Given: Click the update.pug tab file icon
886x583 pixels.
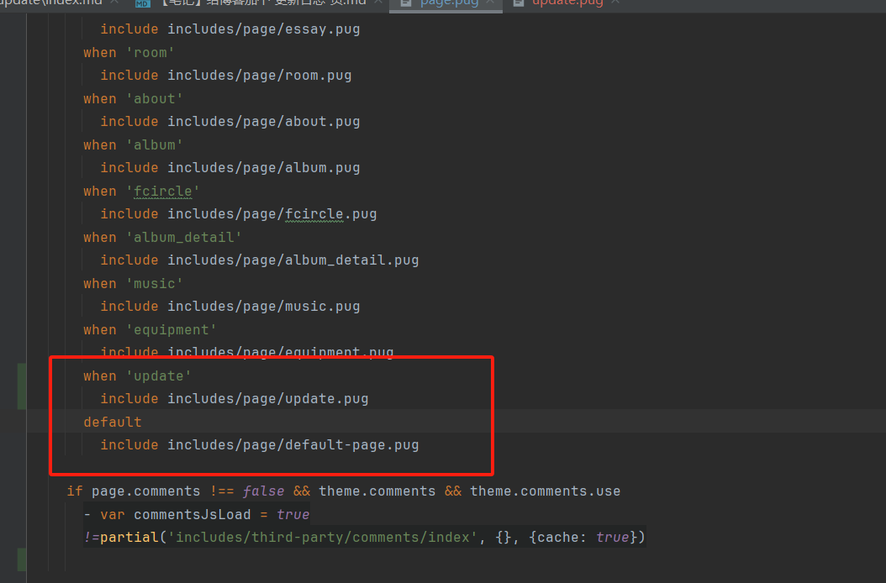Looking at the screenshot, I should click(x=519, y=3).
